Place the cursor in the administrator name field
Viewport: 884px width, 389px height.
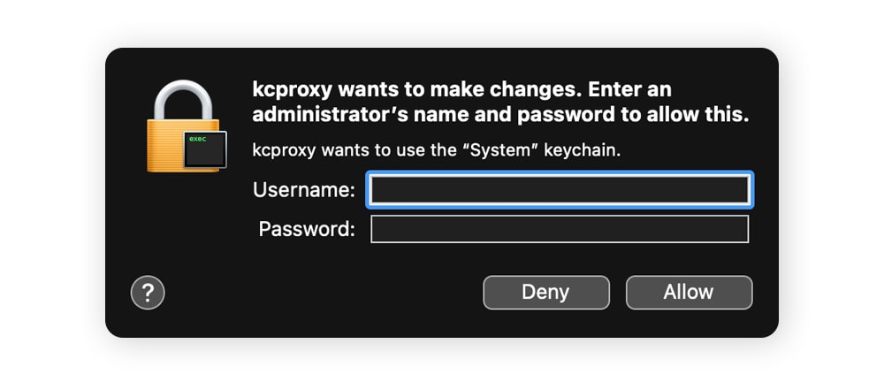click(560, 189)
